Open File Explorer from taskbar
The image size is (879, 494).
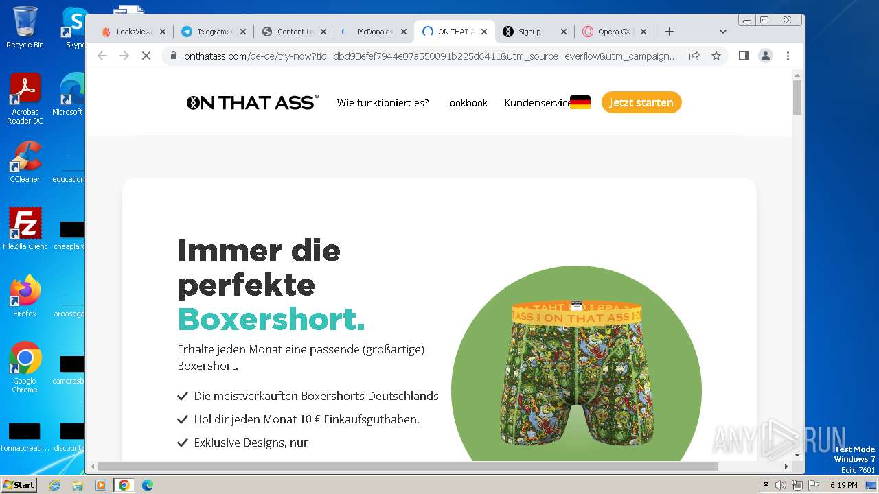tap(78, 485)
